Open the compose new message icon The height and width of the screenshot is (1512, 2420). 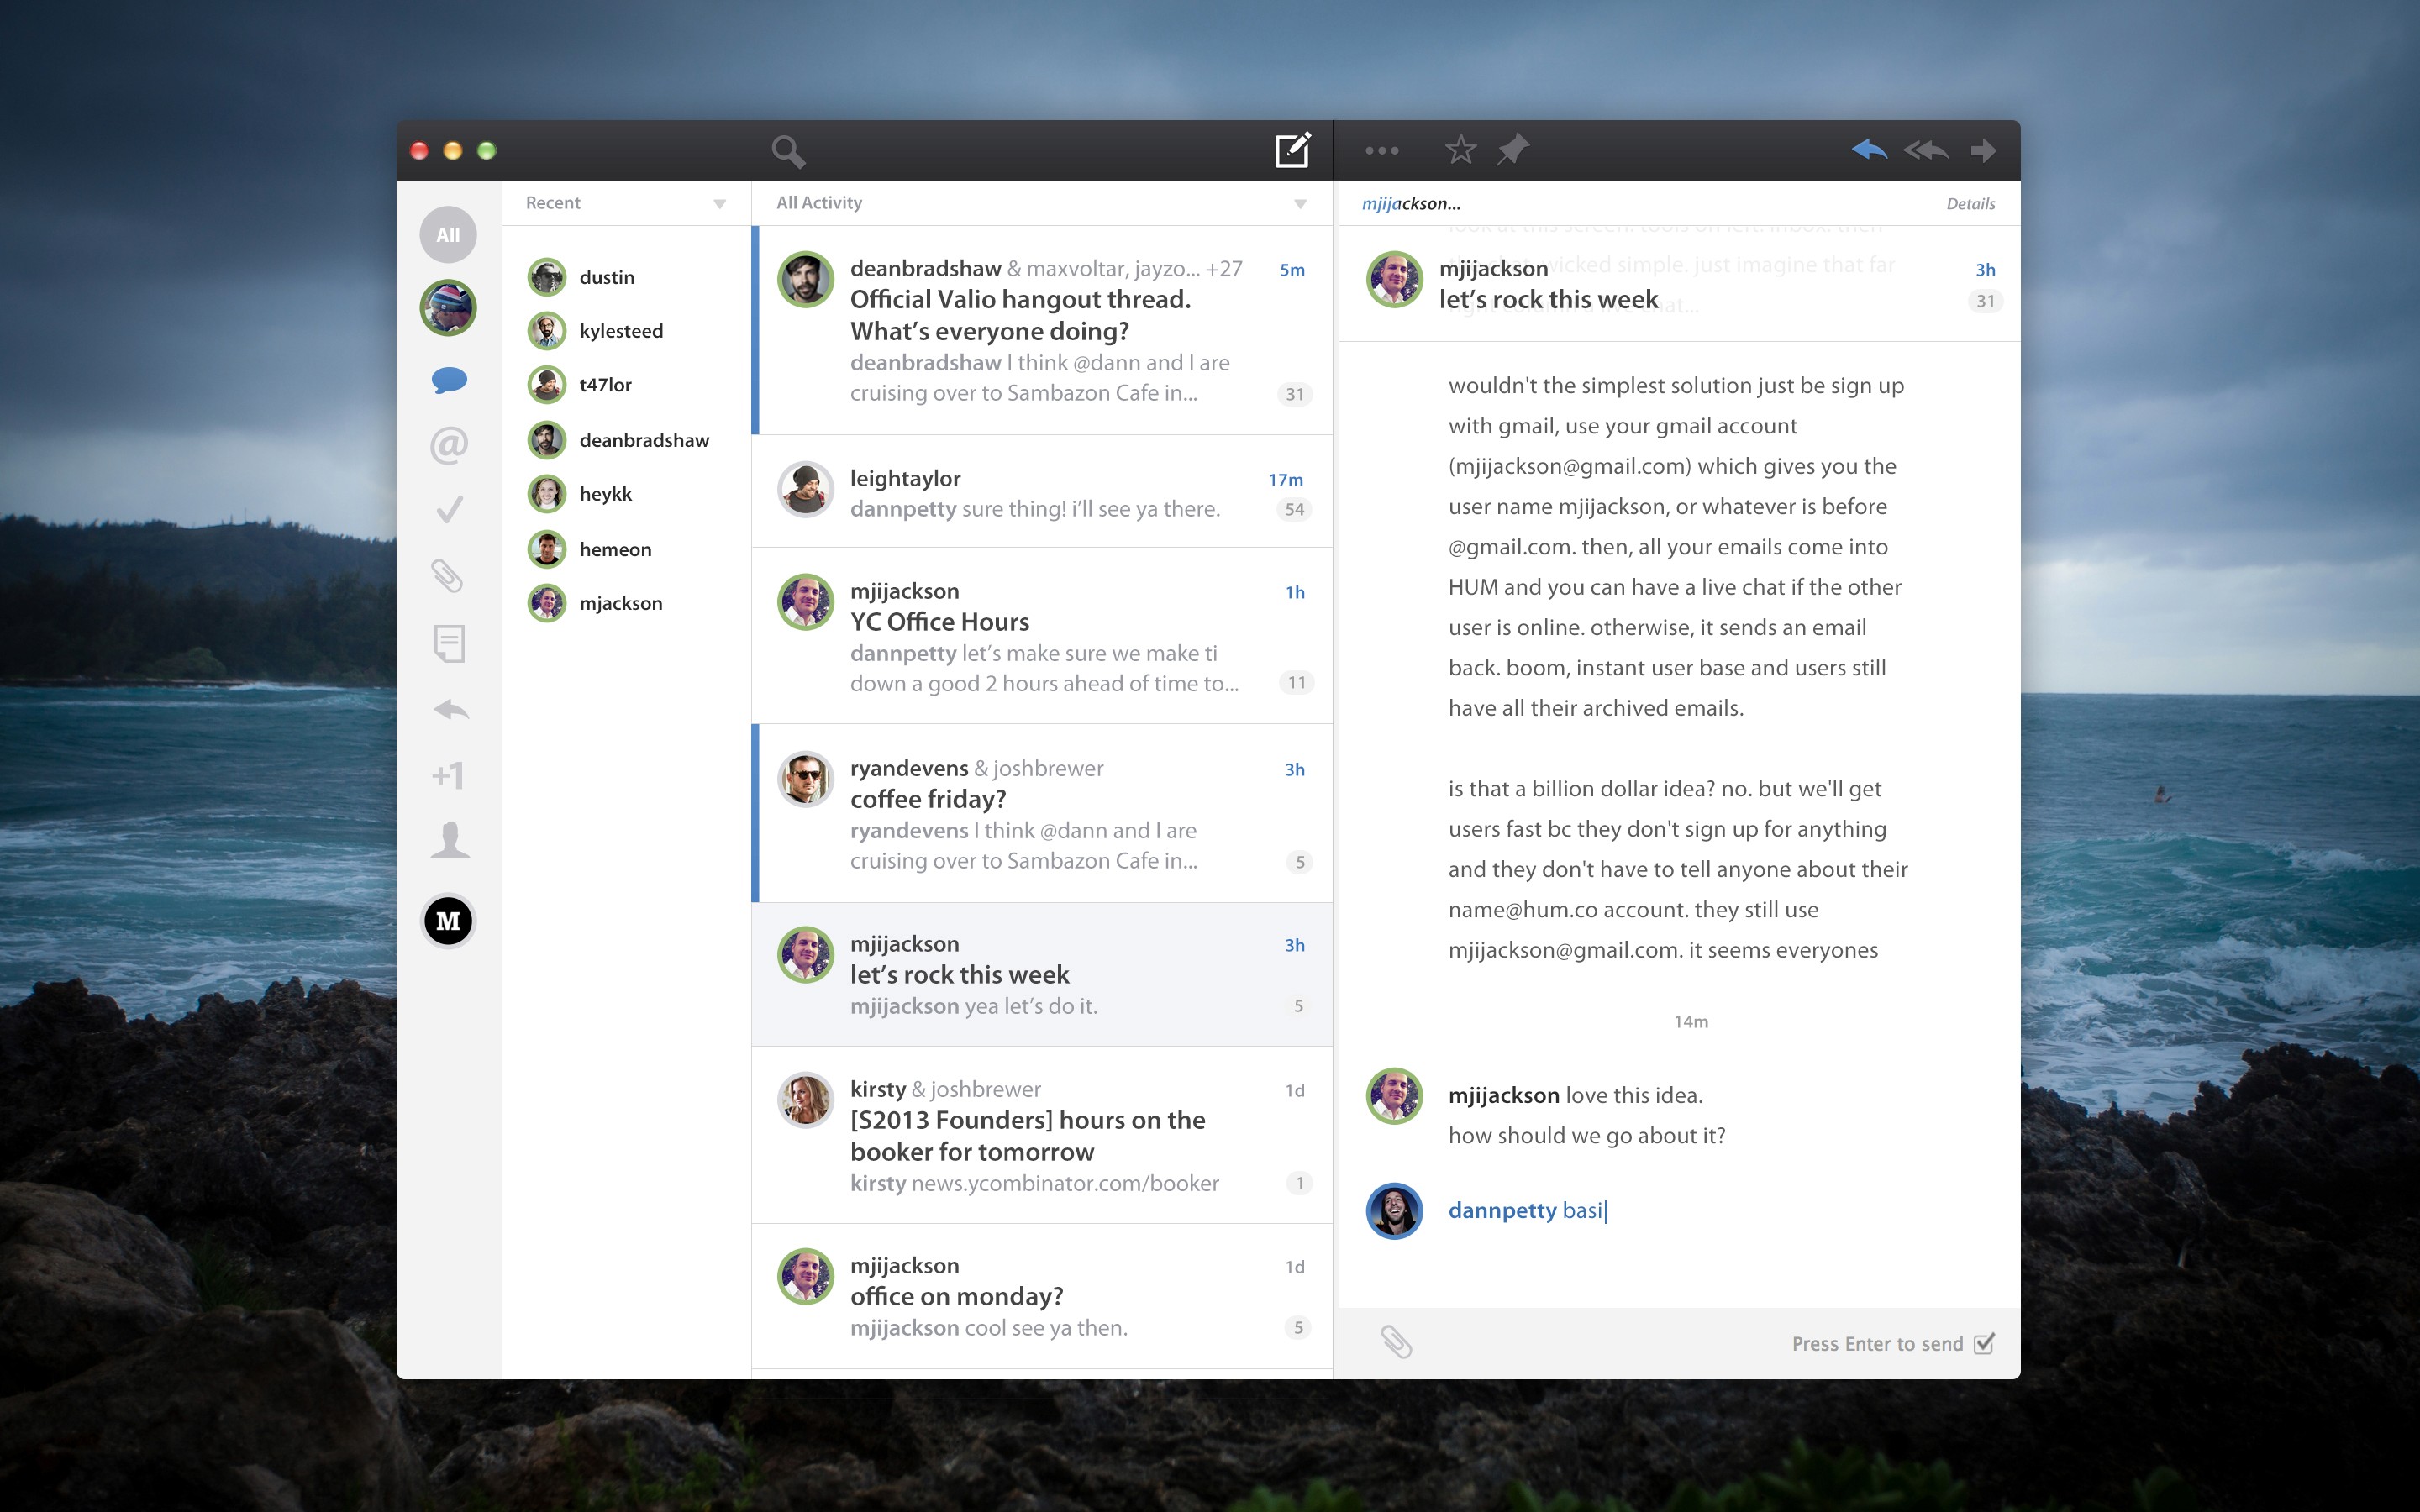1292,150
